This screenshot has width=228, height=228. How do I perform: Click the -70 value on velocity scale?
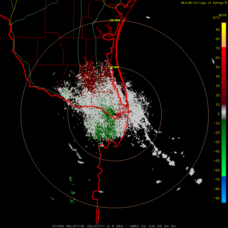[x=217, y=180]
